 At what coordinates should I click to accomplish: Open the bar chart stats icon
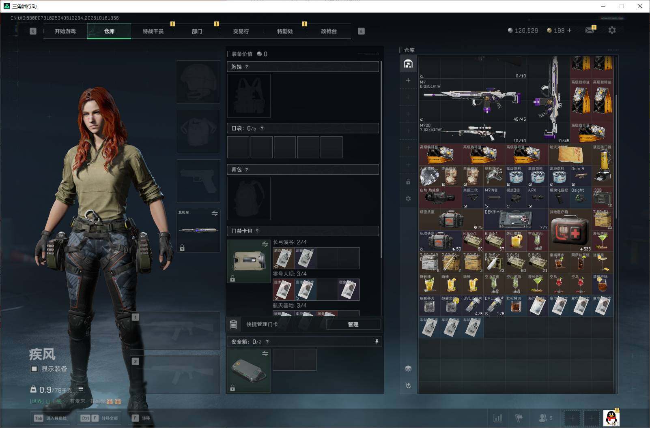pos(497,418)
